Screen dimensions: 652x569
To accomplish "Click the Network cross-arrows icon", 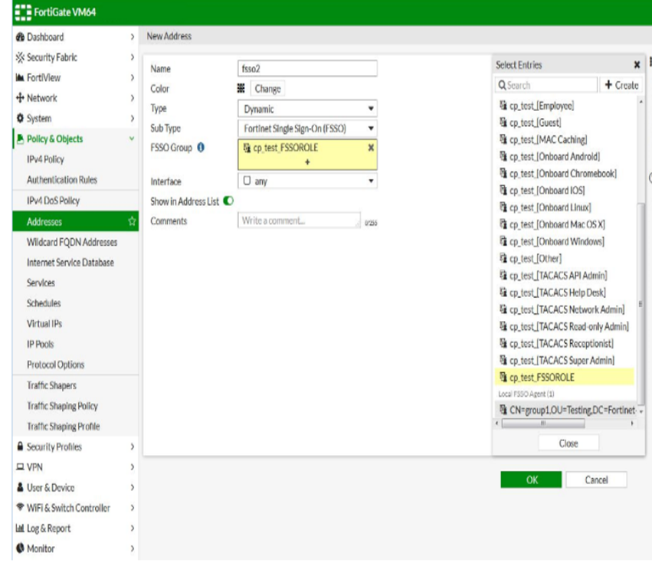I will [20, 98].
